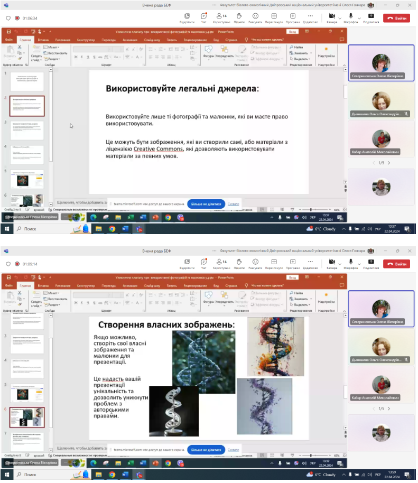The height and width of the screenshot is (483, 418).
Task: Open Раздел section dropdown in lower PowerPoint
Action: (52, 304)
